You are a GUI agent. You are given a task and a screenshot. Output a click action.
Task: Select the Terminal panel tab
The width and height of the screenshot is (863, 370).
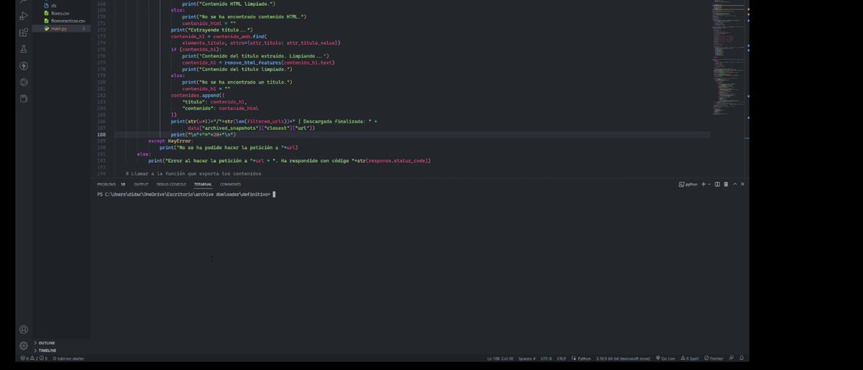tap(203, 184)
